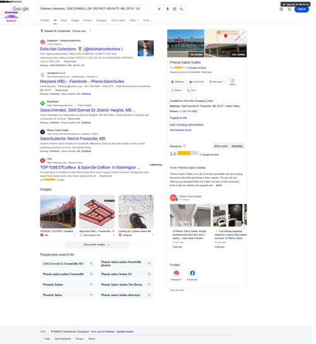Click the MapQuest favicon
Screen dimensions: 316x344
click(x=42, y=103)
